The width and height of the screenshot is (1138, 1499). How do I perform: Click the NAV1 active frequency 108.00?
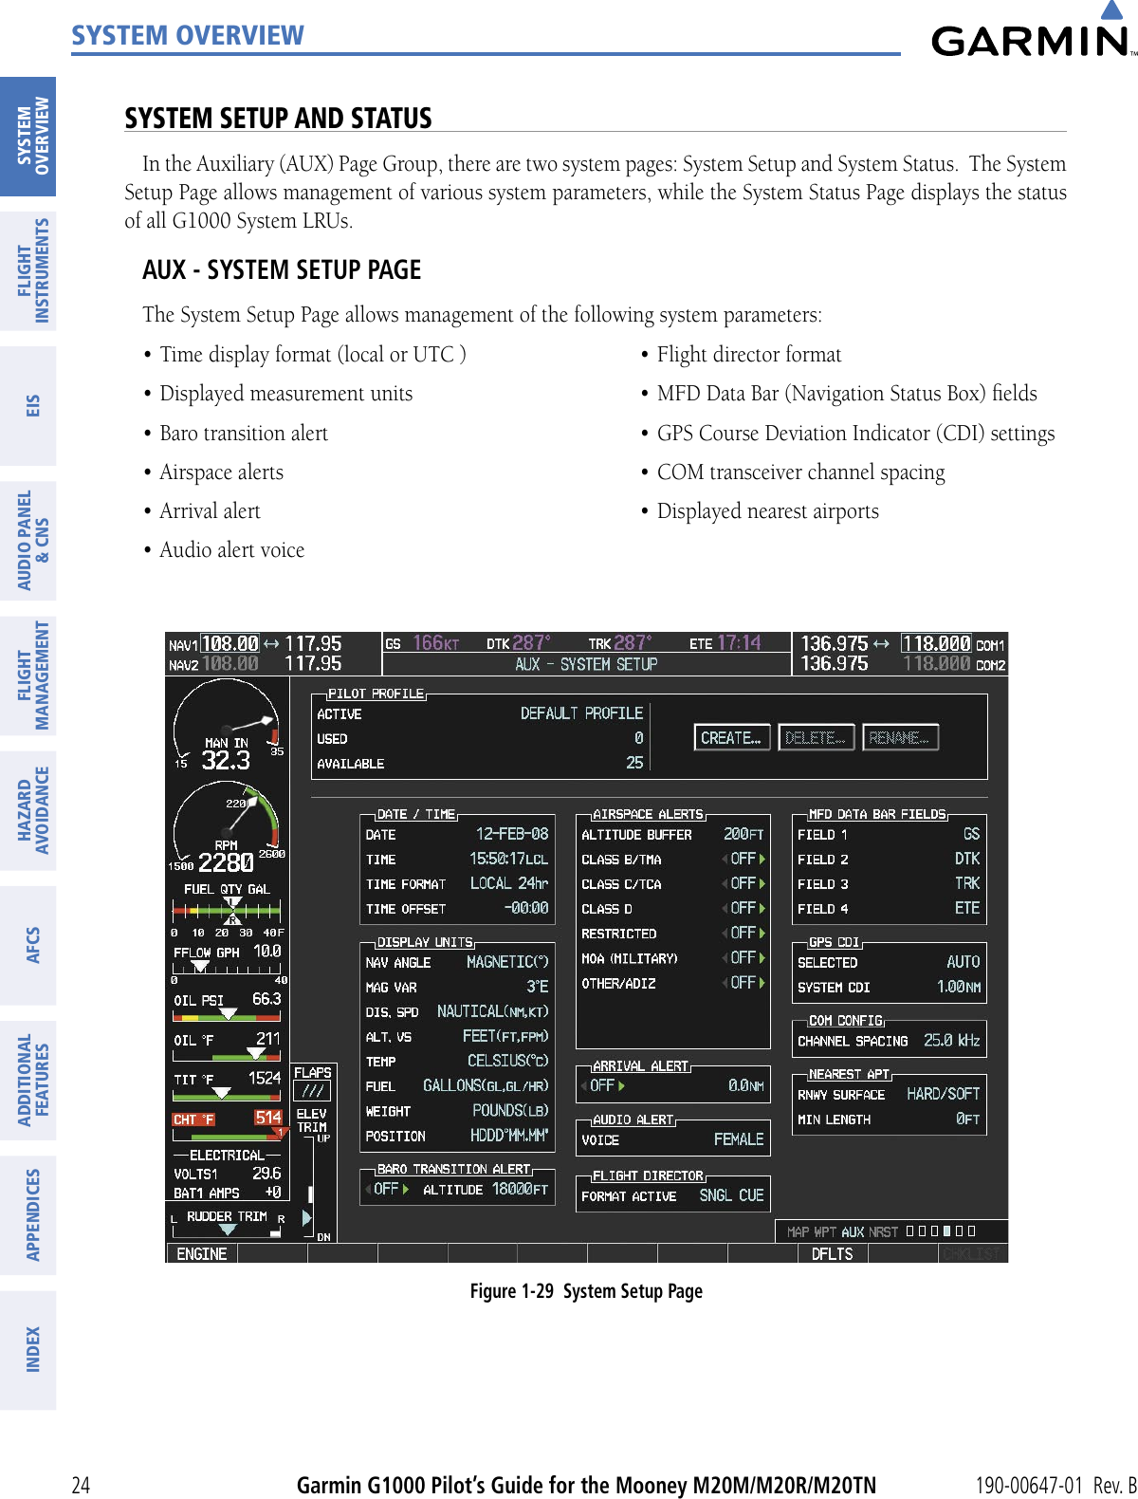pos(229,643)
